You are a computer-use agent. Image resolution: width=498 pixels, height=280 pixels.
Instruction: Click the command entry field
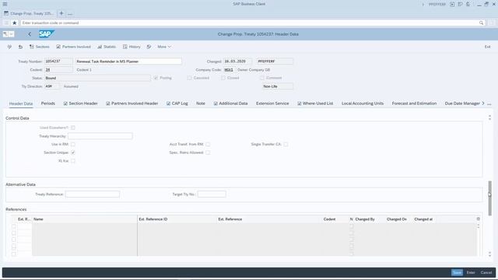[249, 23]
